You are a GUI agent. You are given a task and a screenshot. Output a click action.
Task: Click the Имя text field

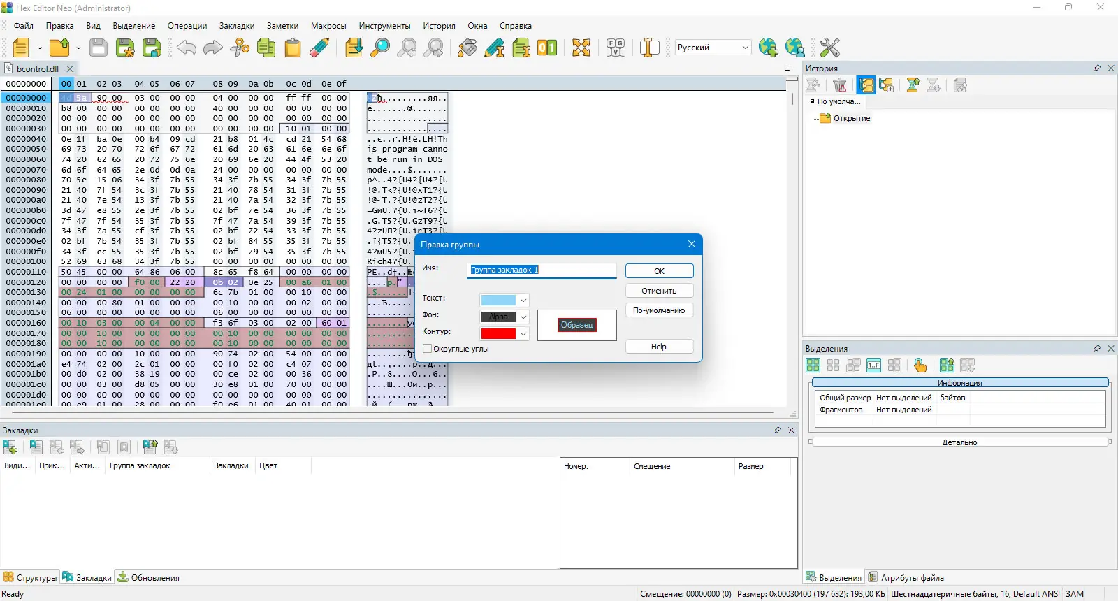[x=542, y=270]
